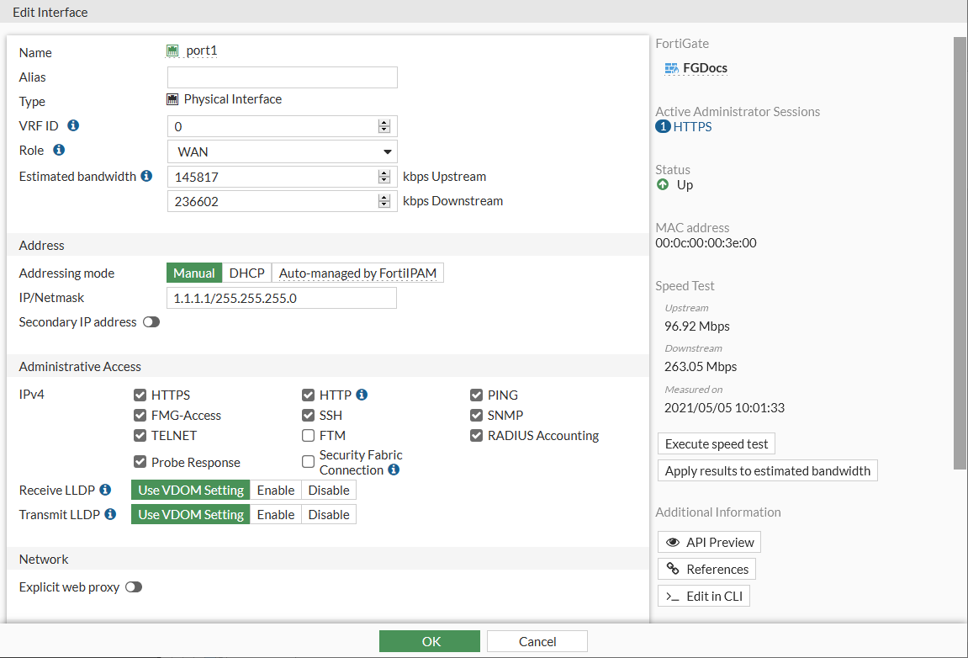This screenshot has height=658, width=968.
Task: Check the FTM administrative access checkbox
Action: click(309, 435)
